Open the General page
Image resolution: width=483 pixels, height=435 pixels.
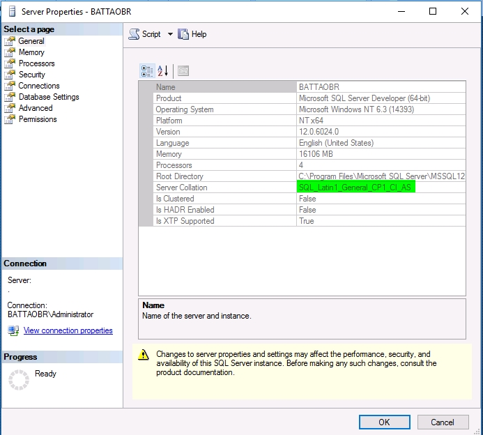pyautogui.click(x=31, y=41)
